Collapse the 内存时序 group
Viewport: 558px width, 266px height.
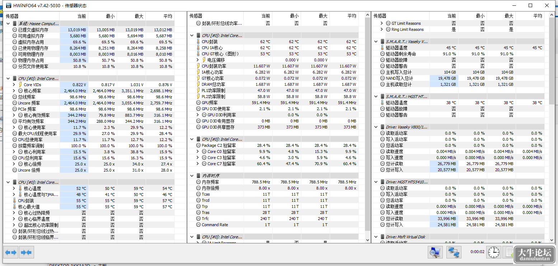tap(192, 176)
